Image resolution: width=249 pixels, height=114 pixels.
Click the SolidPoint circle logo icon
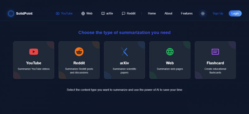pyautogui.click(x=11, y=13)
